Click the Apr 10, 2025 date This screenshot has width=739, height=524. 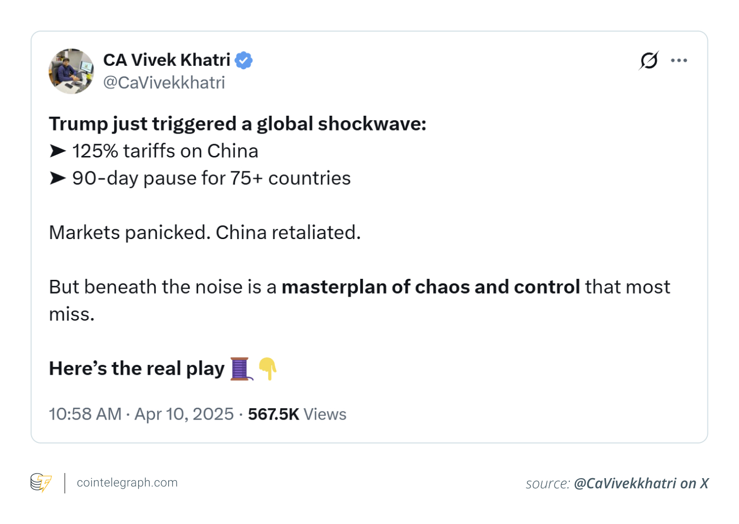click(x=184, y=414)
